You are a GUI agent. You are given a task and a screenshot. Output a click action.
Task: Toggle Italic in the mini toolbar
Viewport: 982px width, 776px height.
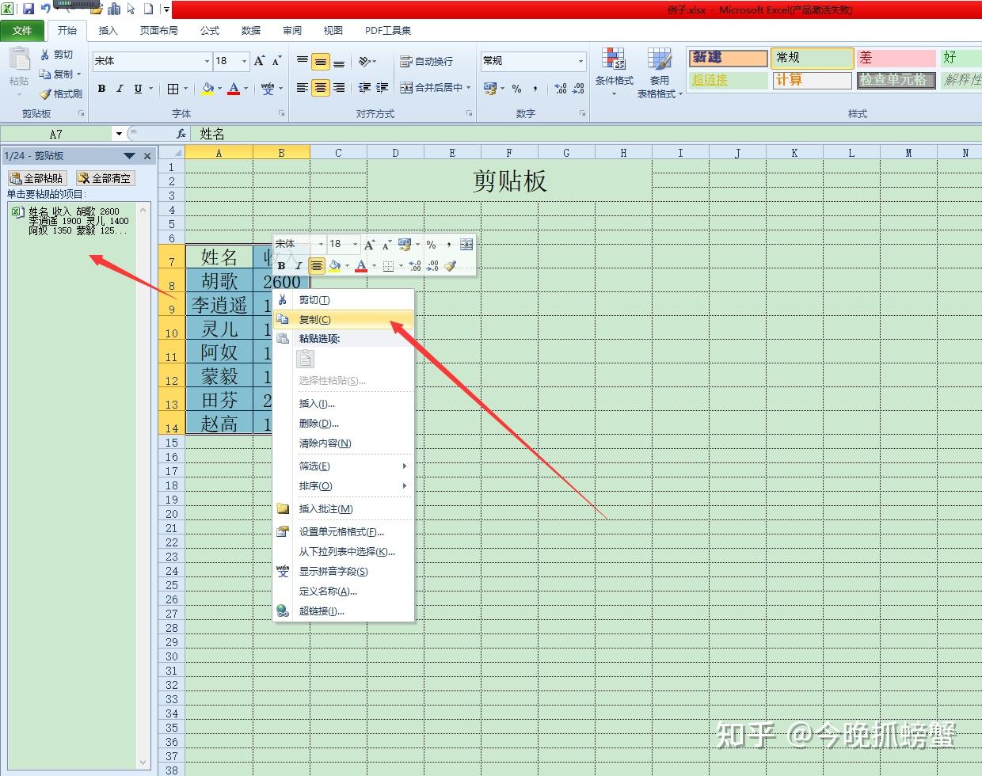[x=299, y=266]
